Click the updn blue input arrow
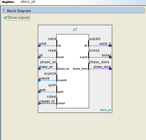 pos(40,92)
